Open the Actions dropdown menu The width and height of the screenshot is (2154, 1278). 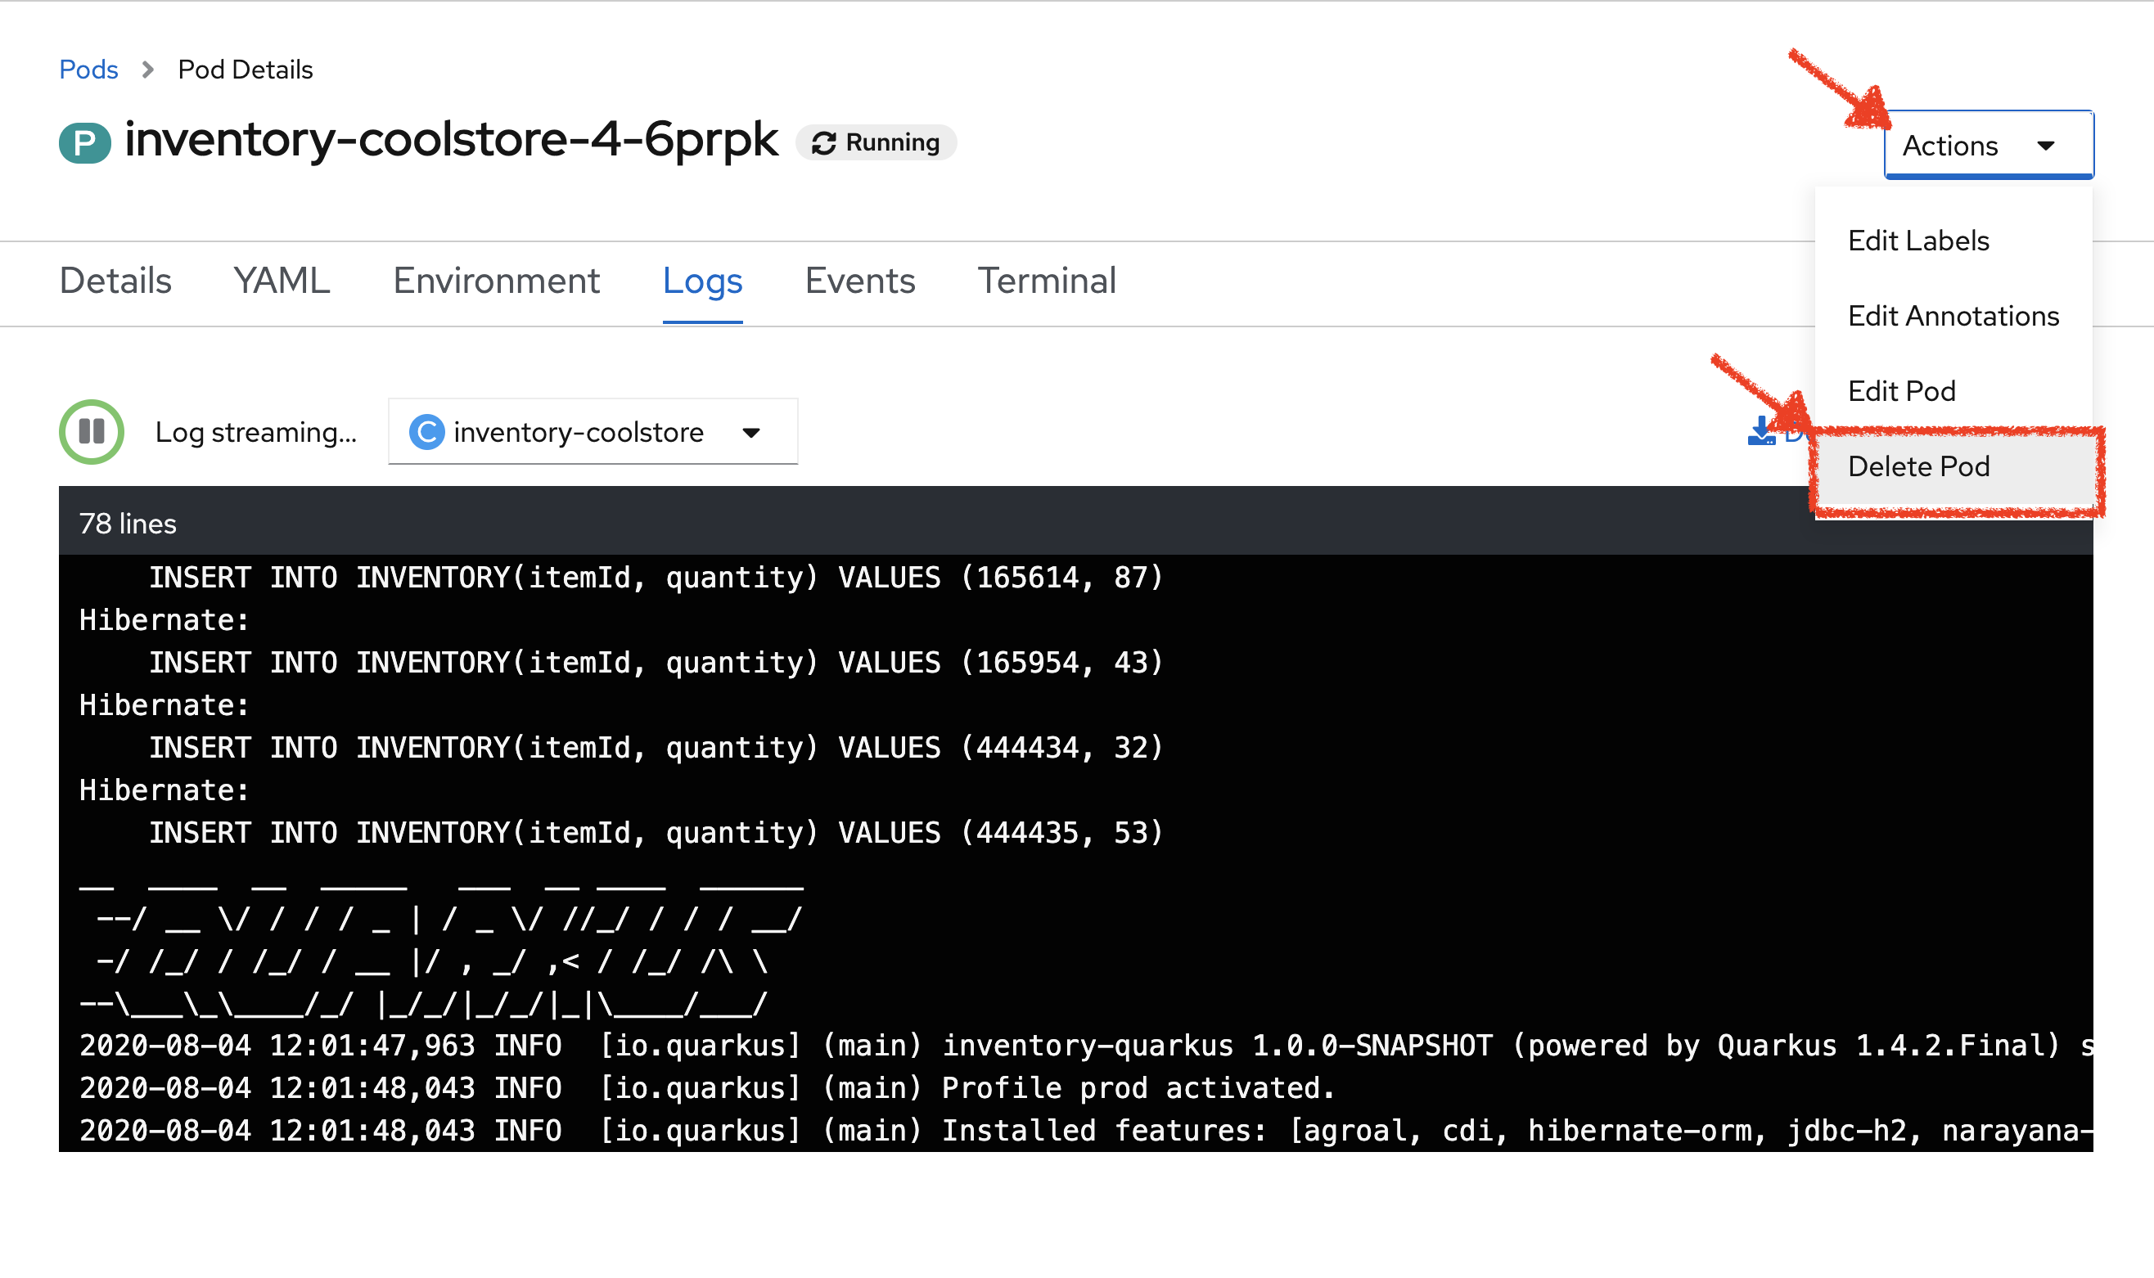pyautogui.click(x=1977, y=143)
